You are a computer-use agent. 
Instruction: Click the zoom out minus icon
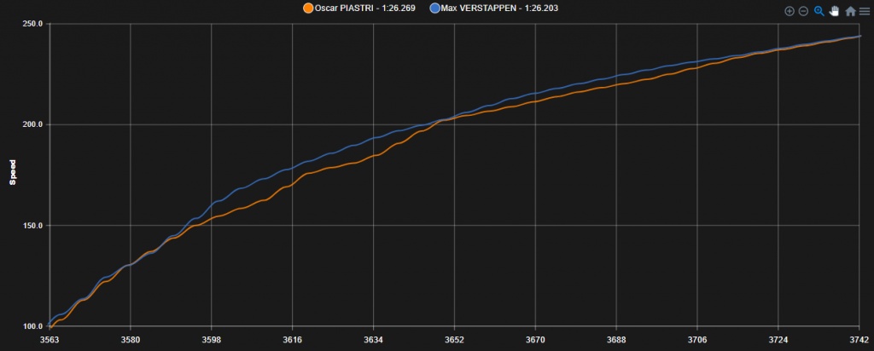[803, 11]
